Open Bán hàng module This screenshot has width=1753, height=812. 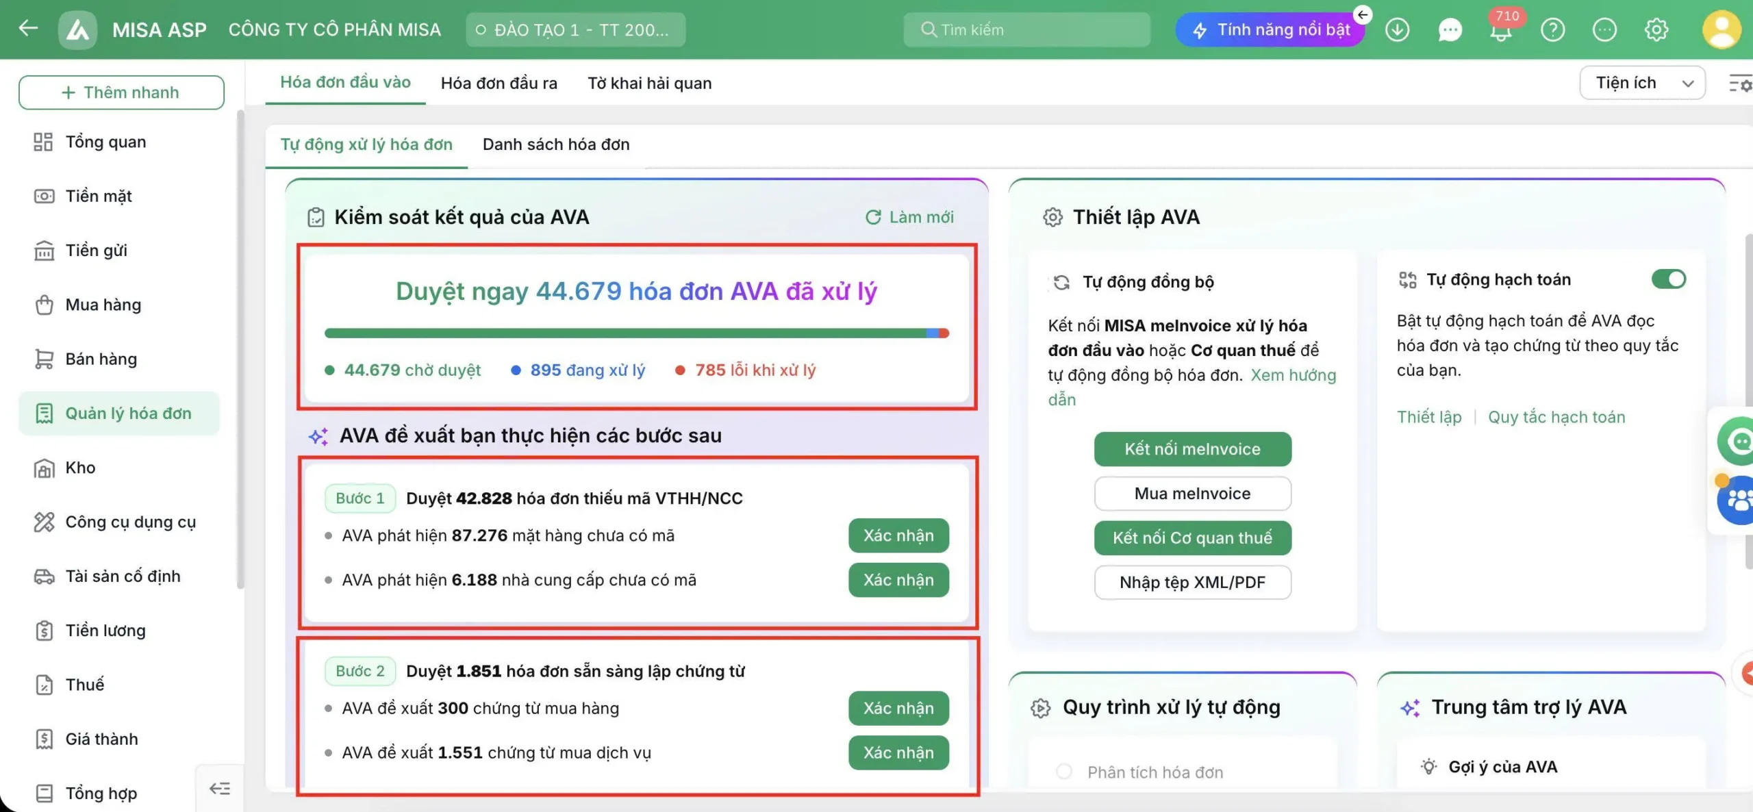(x=101, y=359)
